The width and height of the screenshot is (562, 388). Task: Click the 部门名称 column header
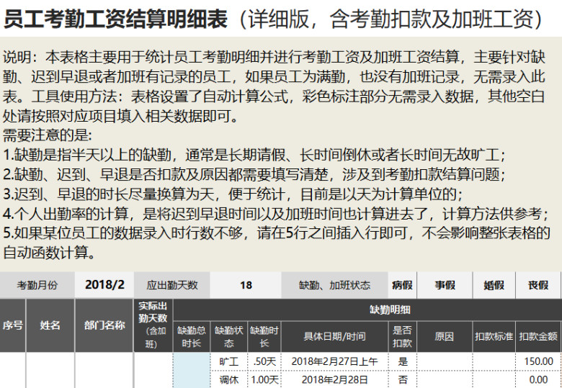104,325
